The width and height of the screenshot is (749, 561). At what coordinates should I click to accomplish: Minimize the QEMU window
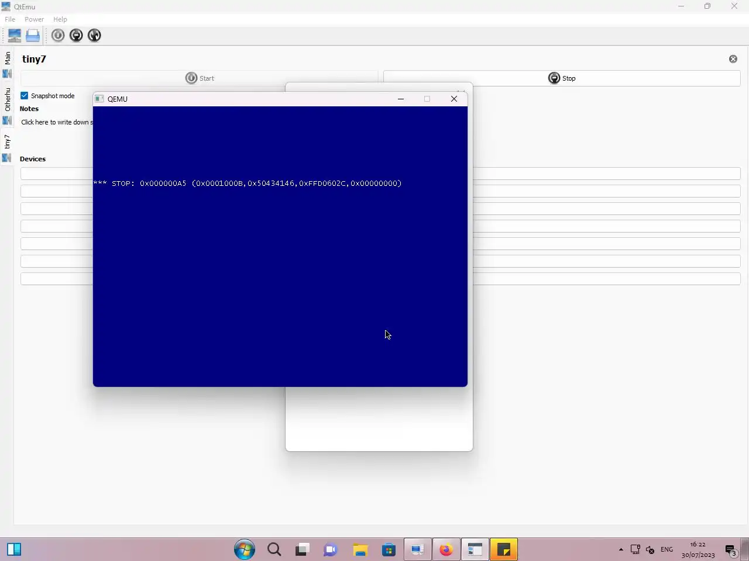coord(401,99)
